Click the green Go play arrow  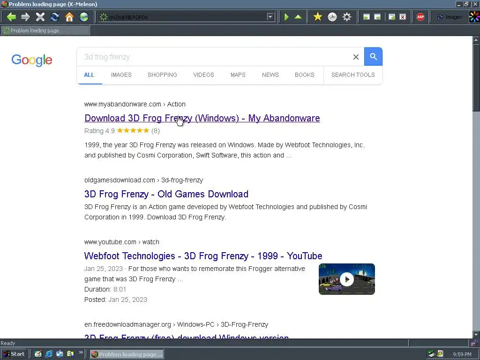click(286, 17)
